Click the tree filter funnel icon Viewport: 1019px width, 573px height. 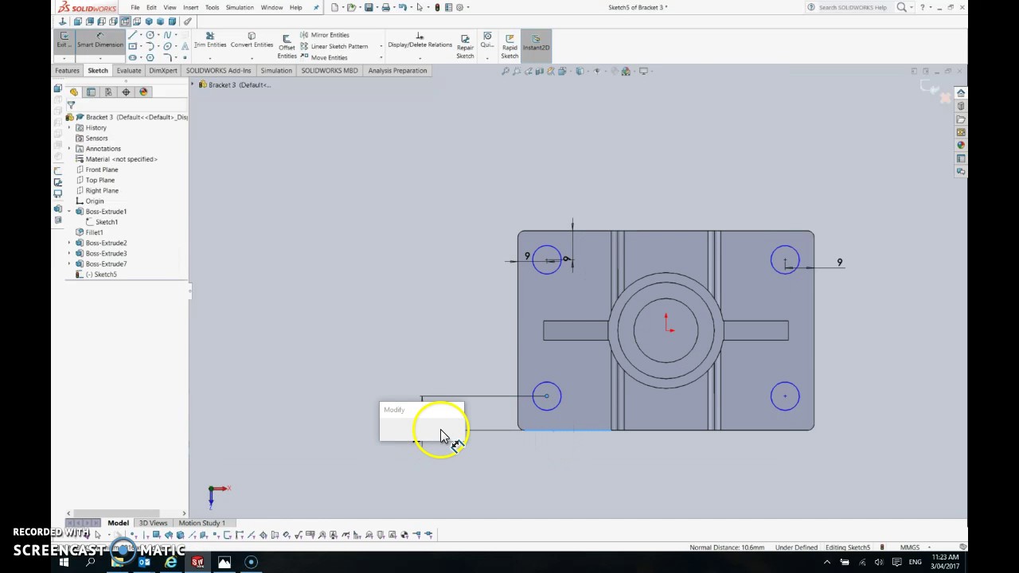click(71, 104)
